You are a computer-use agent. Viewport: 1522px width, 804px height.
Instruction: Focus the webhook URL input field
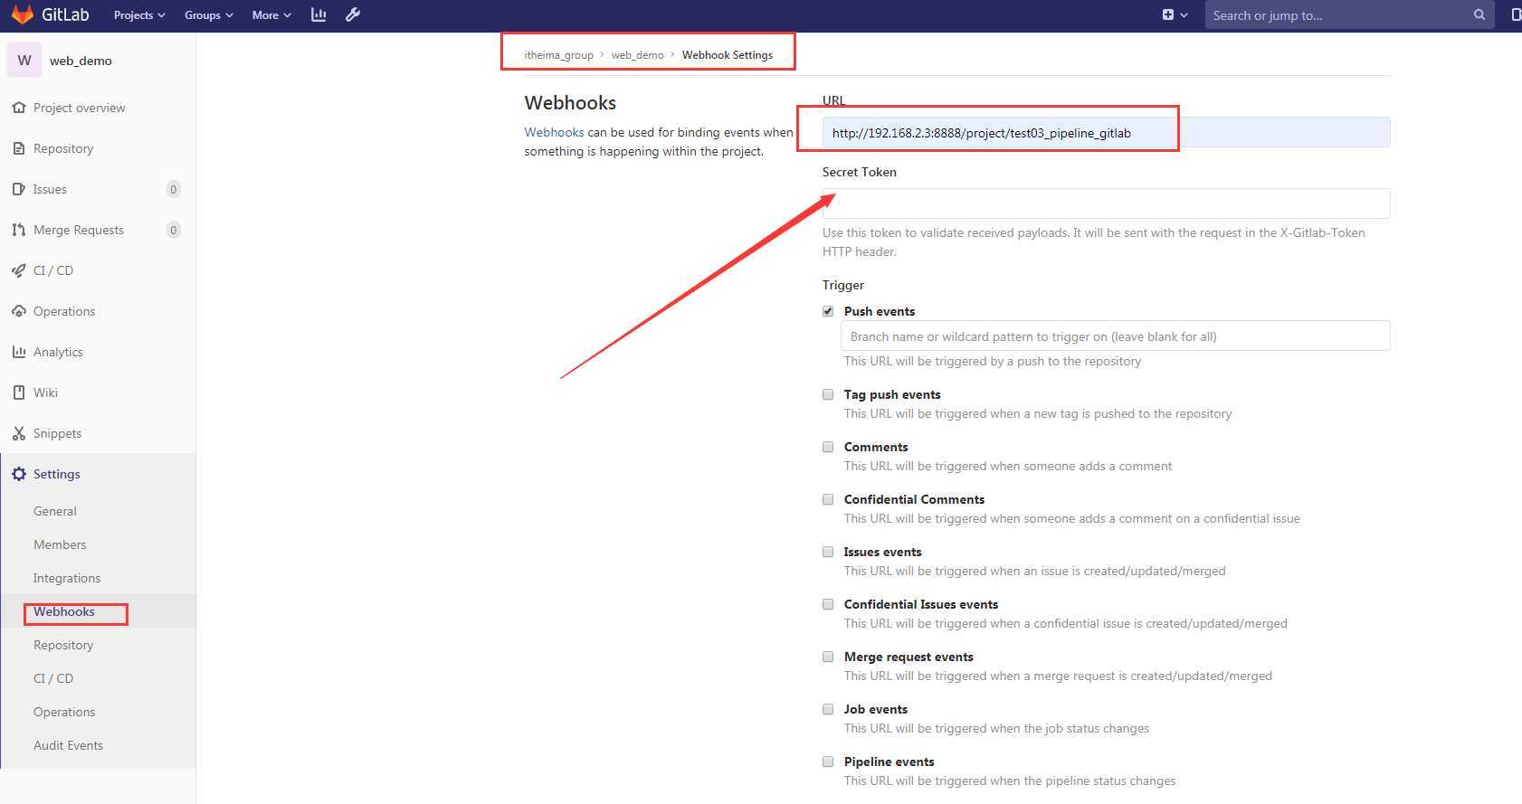1106,133
